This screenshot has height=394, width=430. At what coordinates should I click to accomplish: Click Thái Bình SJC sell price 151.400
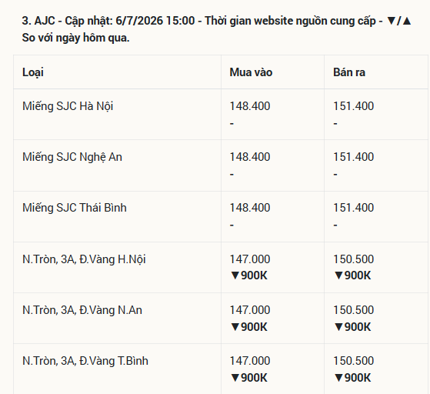pos(354,208)
